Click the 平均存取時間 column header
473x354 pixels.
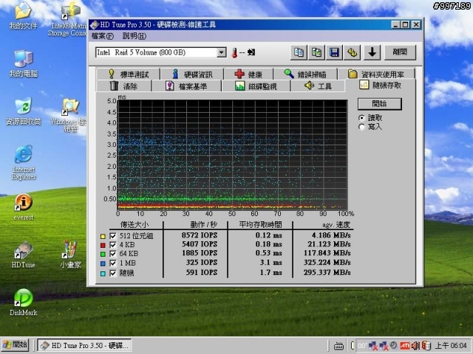[260, 224]
